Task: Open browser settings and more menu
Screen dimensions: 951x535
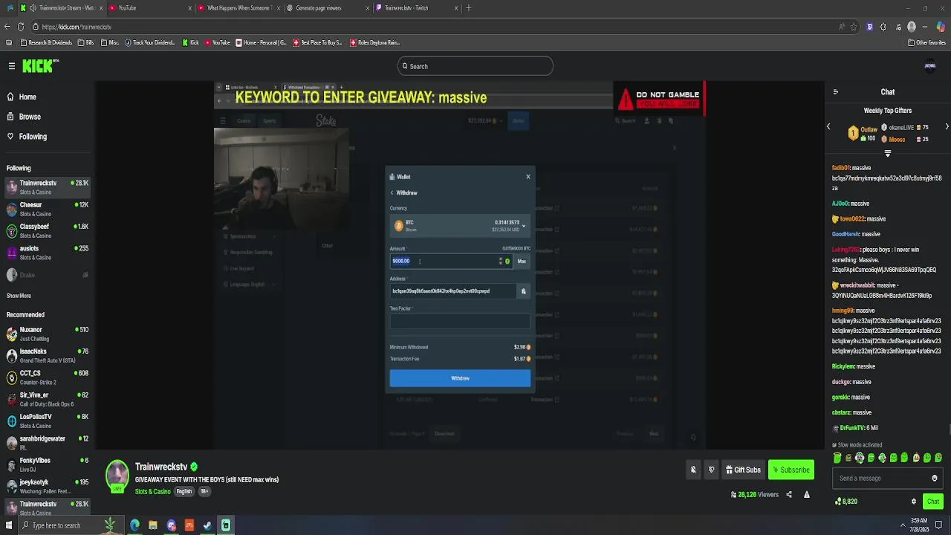Action: coord(926,27)
